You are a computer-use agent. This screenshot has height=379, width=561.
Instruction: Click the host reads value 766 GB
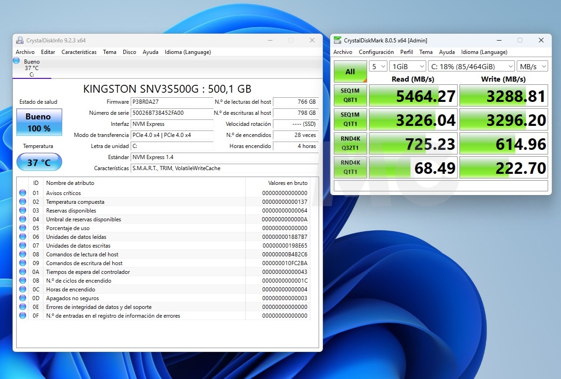pos(296,102)
